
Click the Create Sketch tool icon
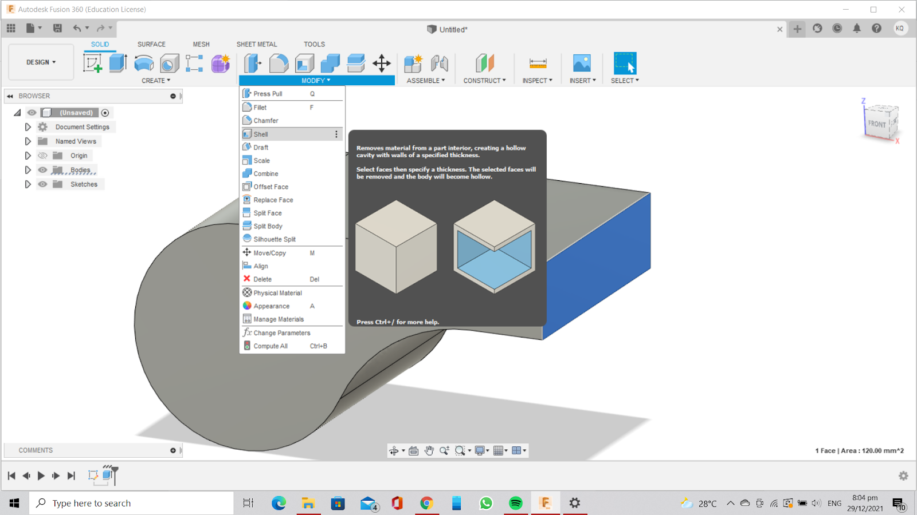tap(92, 63)
